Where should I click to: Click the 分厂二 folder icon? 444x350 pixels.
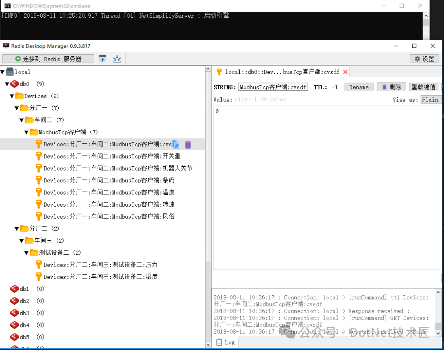[24, 228]
